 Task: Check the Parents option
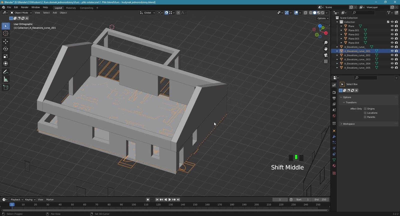[x=365, y=117]
